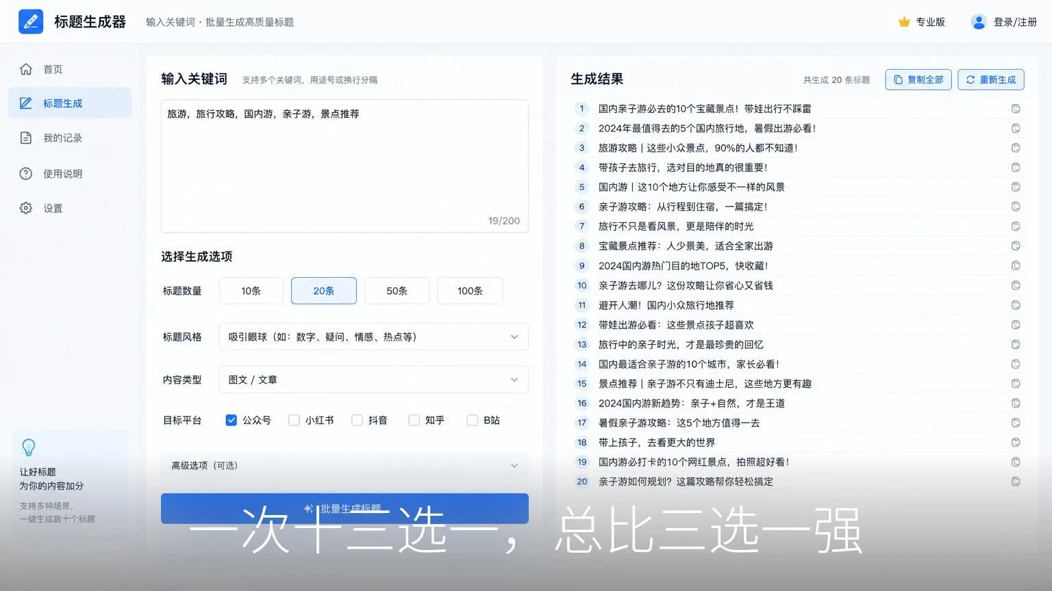Copy title 3 about 小众景点
The width and height of the screenshot is (1052, 591).
coord(1016,148)
